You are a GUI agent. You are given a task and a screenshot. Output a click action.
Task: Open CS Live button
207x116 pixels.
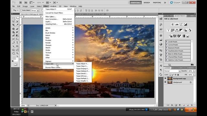175,3
